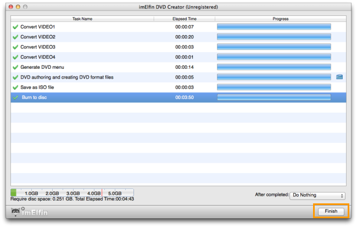The height and width of the screenshot is (227, 357).
Task: Click elapsed time 00:00:05
Action: point(185,77)
